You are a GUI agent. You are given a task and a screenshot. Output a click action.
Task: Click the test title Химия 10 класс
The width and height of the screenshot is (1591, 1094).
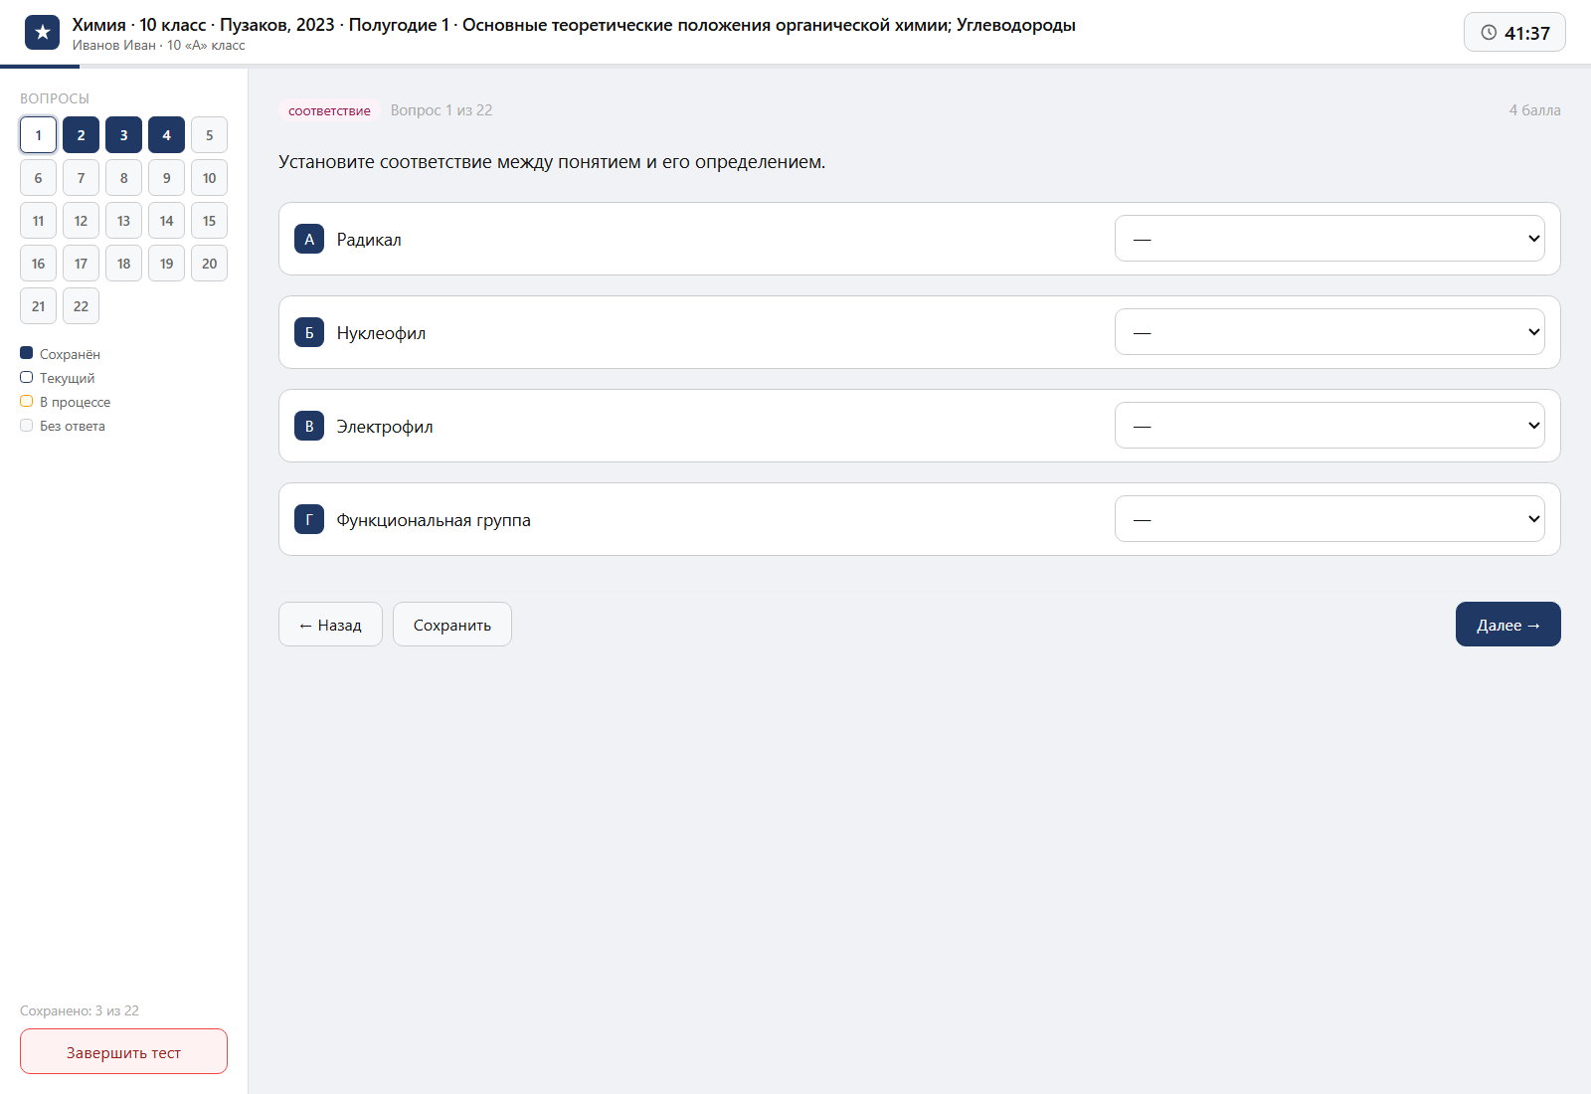[574, 25]
